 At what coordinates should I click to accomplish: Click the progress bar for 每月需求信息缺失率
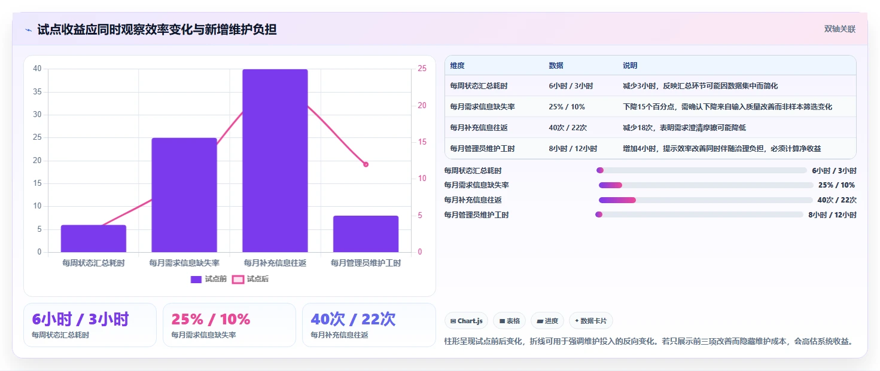pyautogui.click(x=706, y=185)
